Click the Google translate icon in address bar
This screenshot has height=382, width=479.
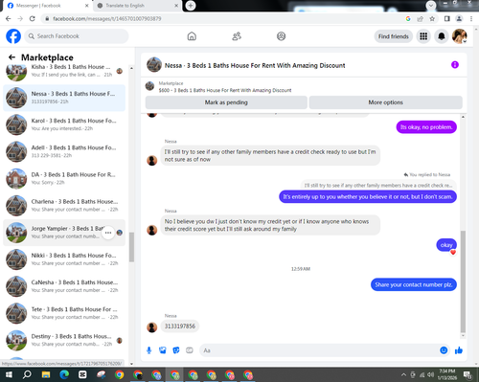tap(408, 19)
